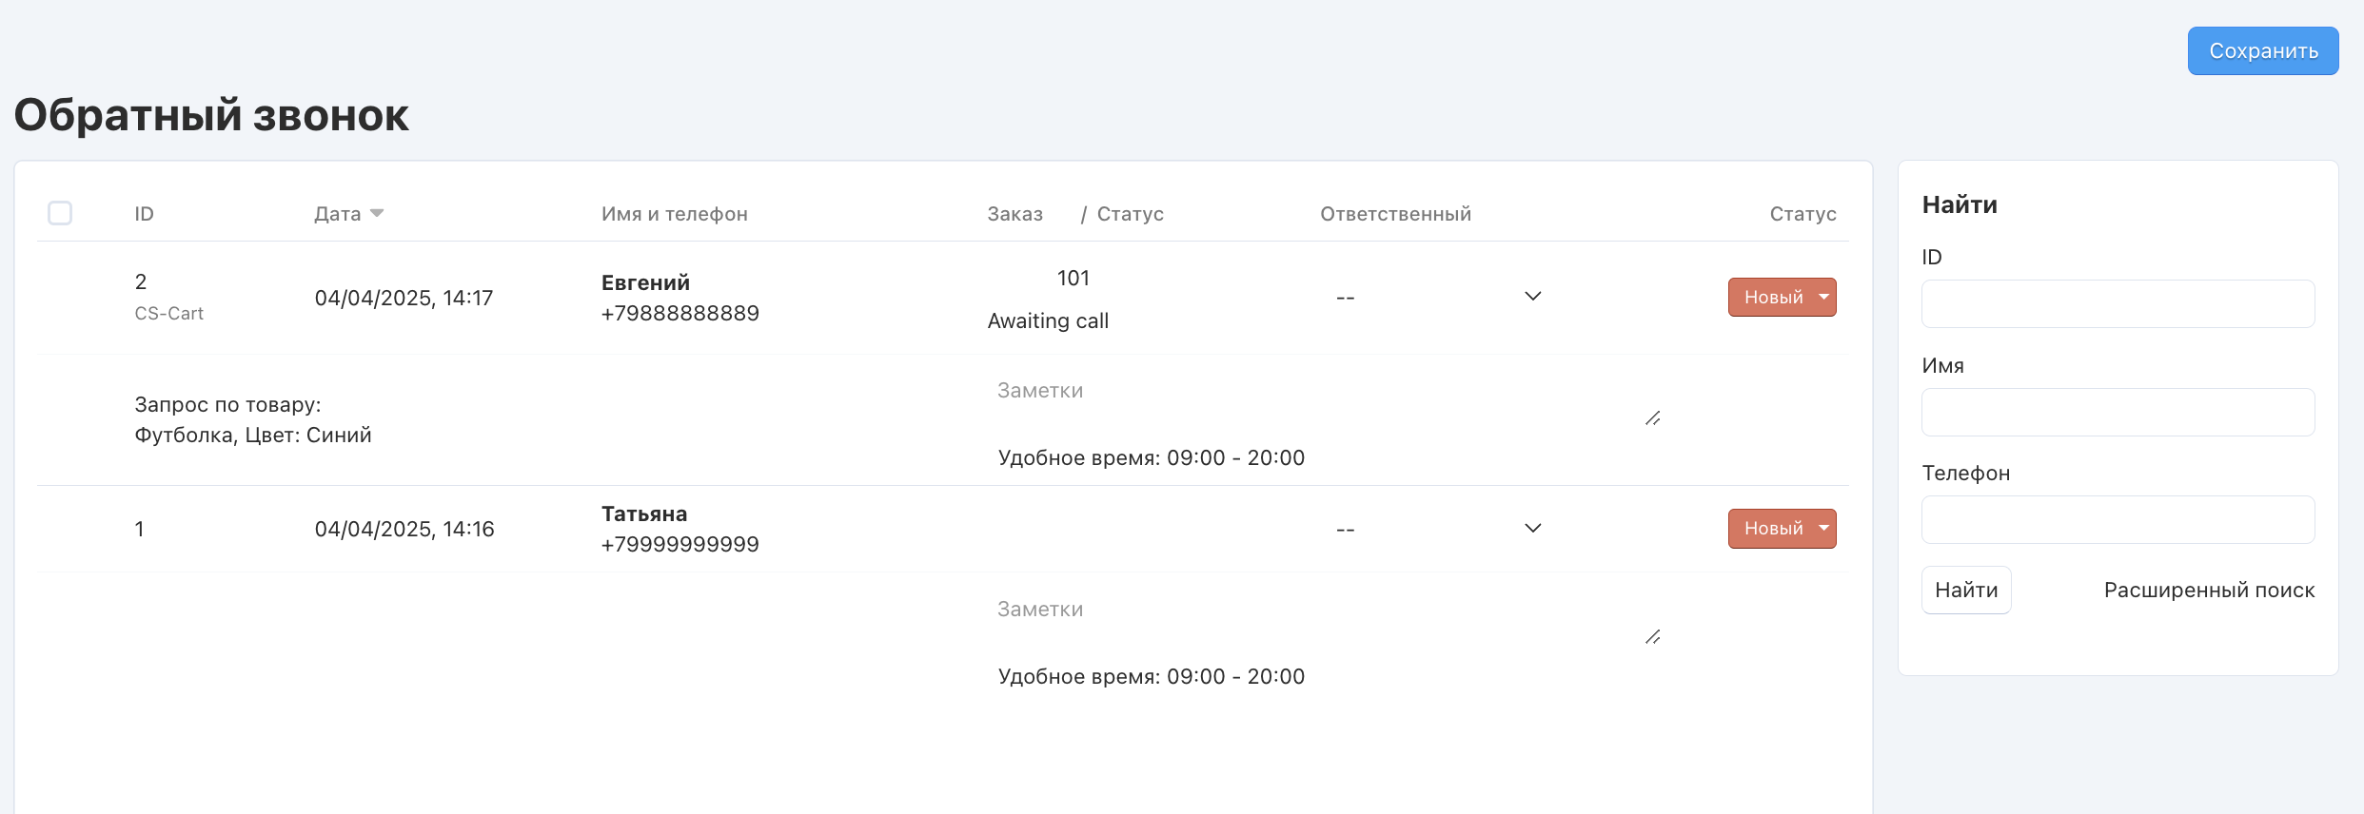
Task: Click the Заказ column header
Action: pyautogui.click(x=1015, y=214)
